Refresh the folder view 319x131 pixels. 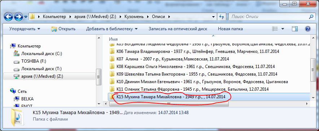[x=222, y=17]
